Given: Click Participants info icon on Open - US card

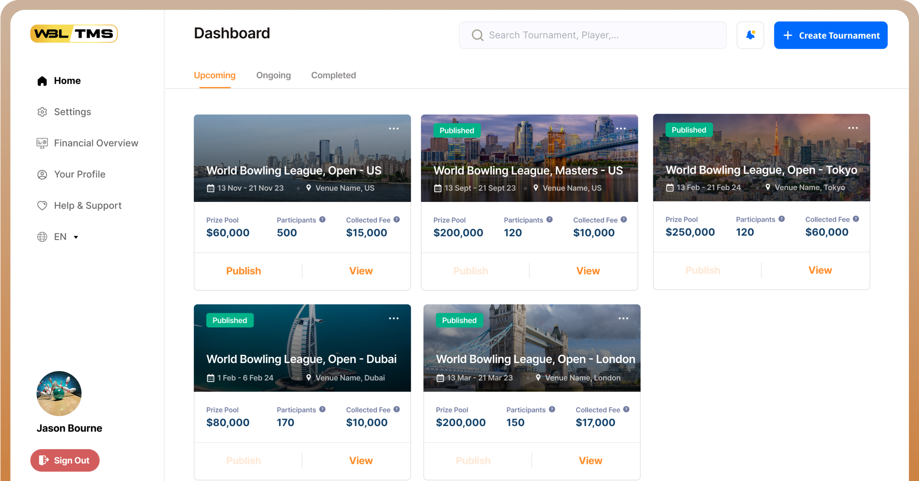Looking at the screenshot, I should (x=322, y=220).
